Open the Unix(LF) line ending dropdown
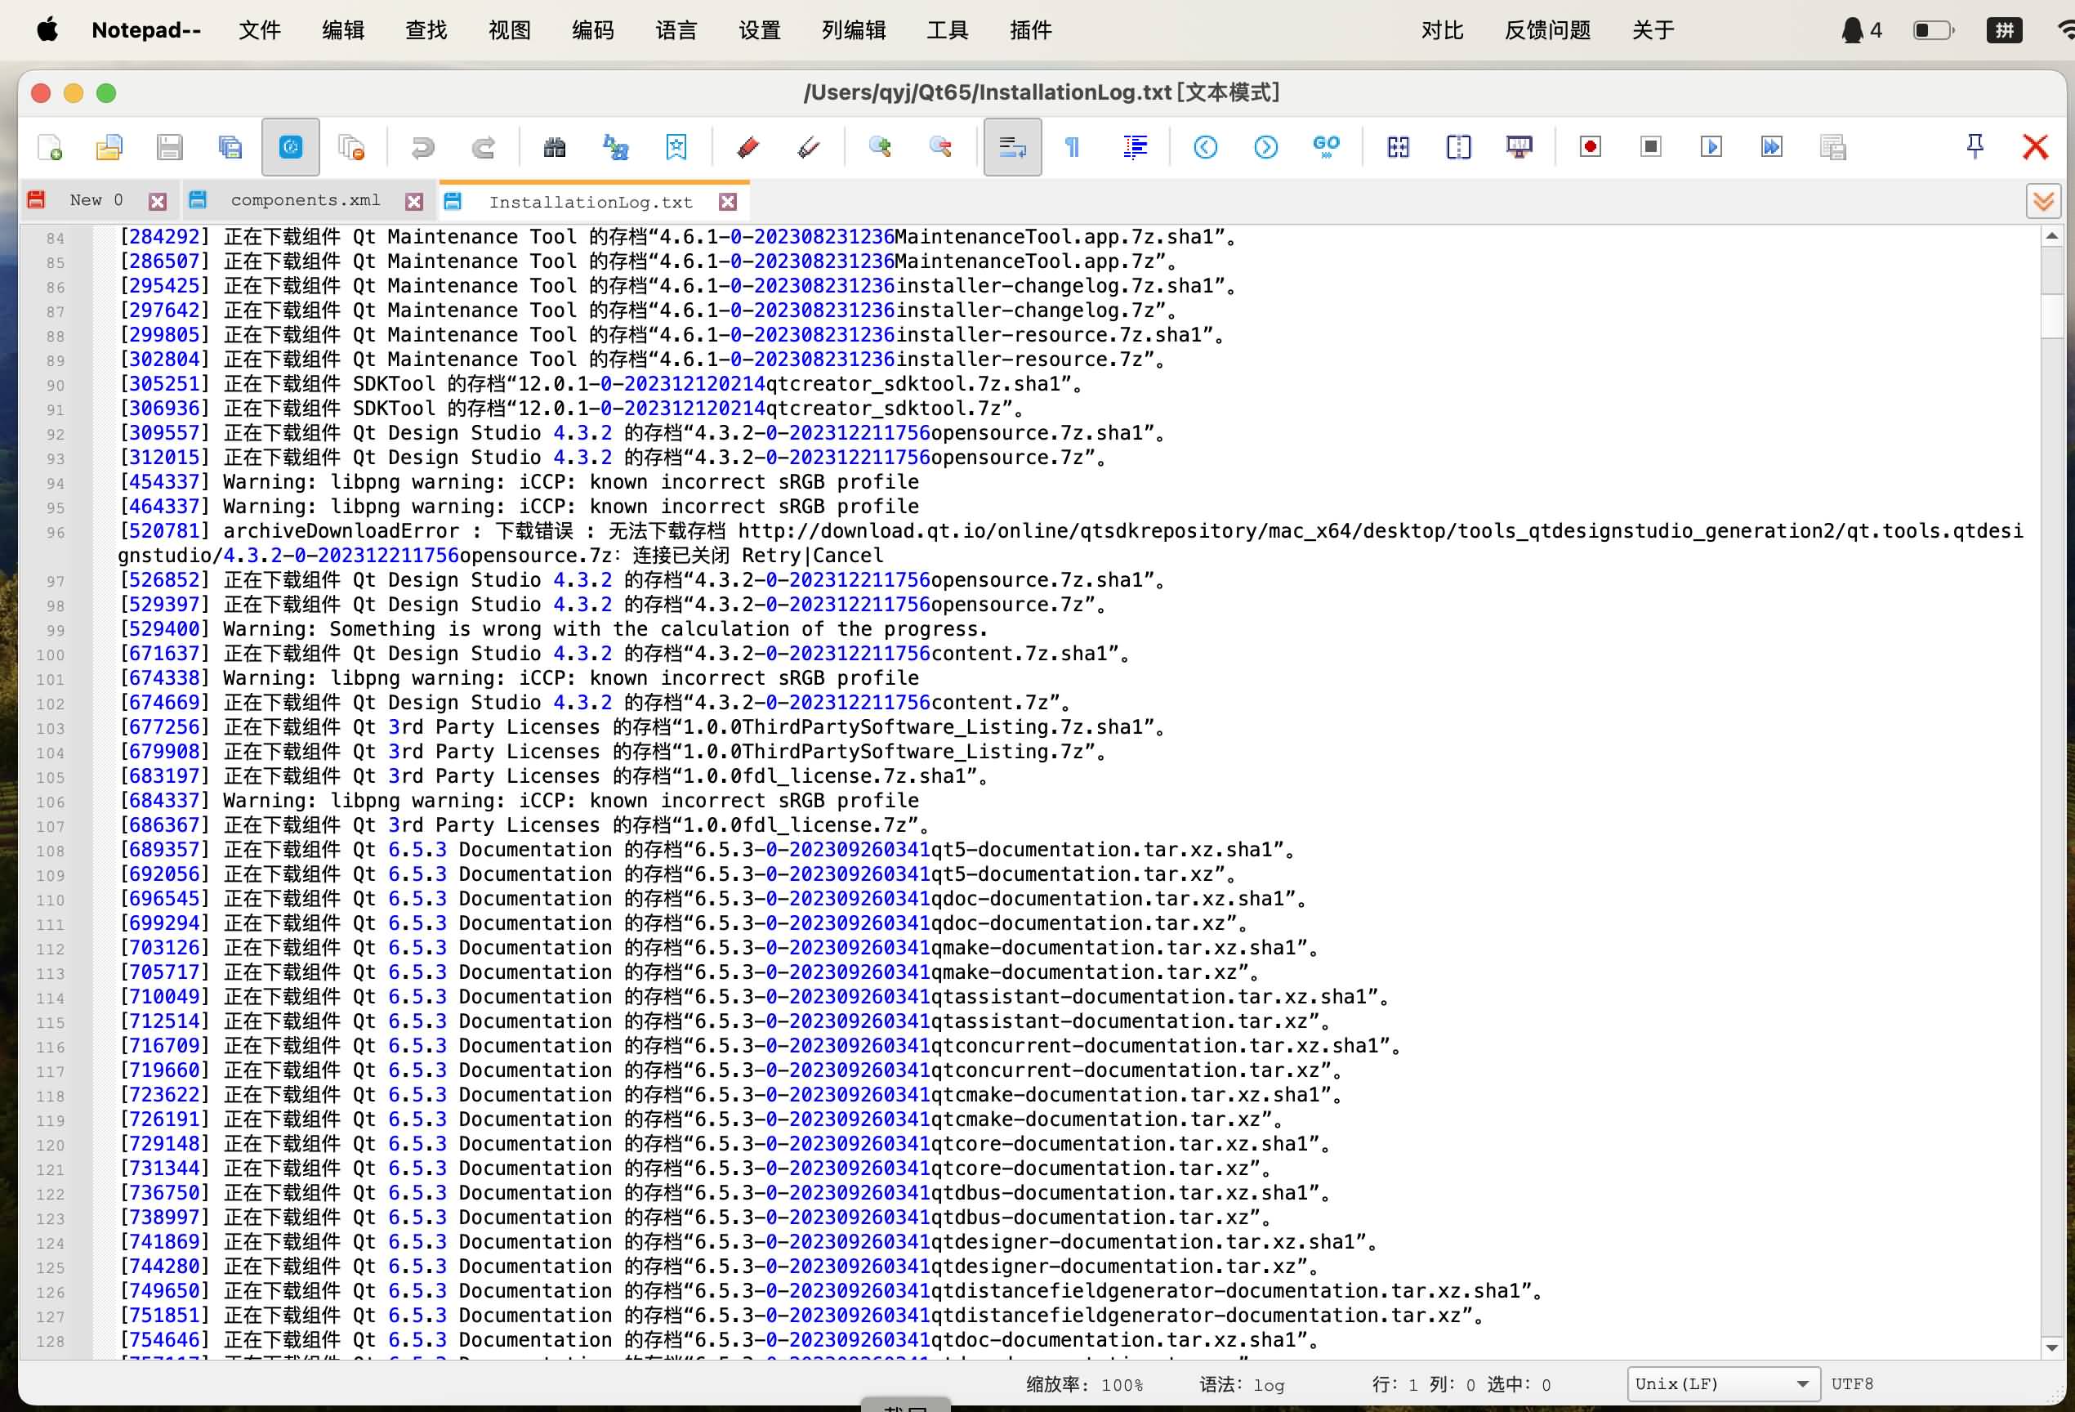2075x1412 pixels. click(x=1723, y=1383)
